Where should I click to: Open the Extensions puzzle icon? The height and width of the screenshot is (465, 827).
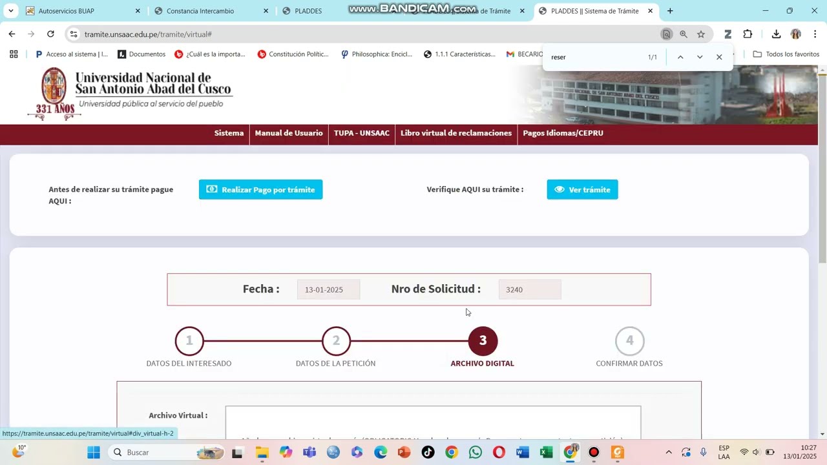click(748, 34)
